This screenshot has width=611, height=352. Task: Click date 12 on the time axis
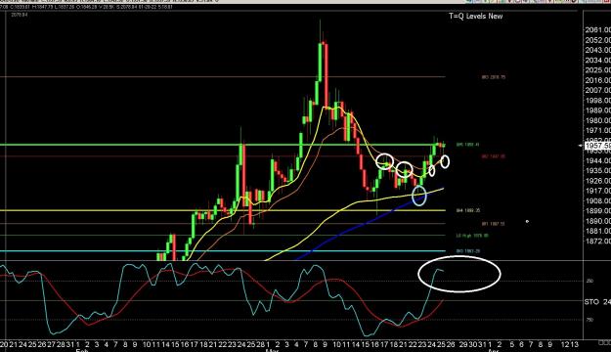(565, 344)
